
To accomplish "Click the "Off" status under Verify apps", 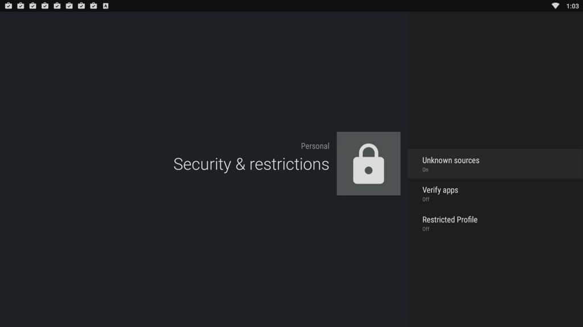I will (x=426, y=199).
